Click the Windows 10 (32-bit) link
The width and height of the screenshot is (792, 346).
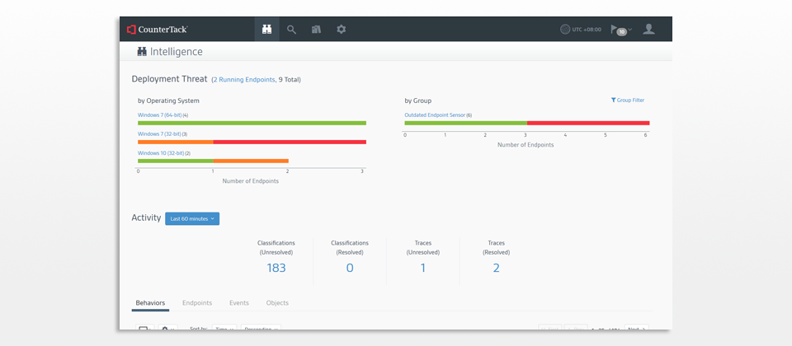tap(160, 153)
